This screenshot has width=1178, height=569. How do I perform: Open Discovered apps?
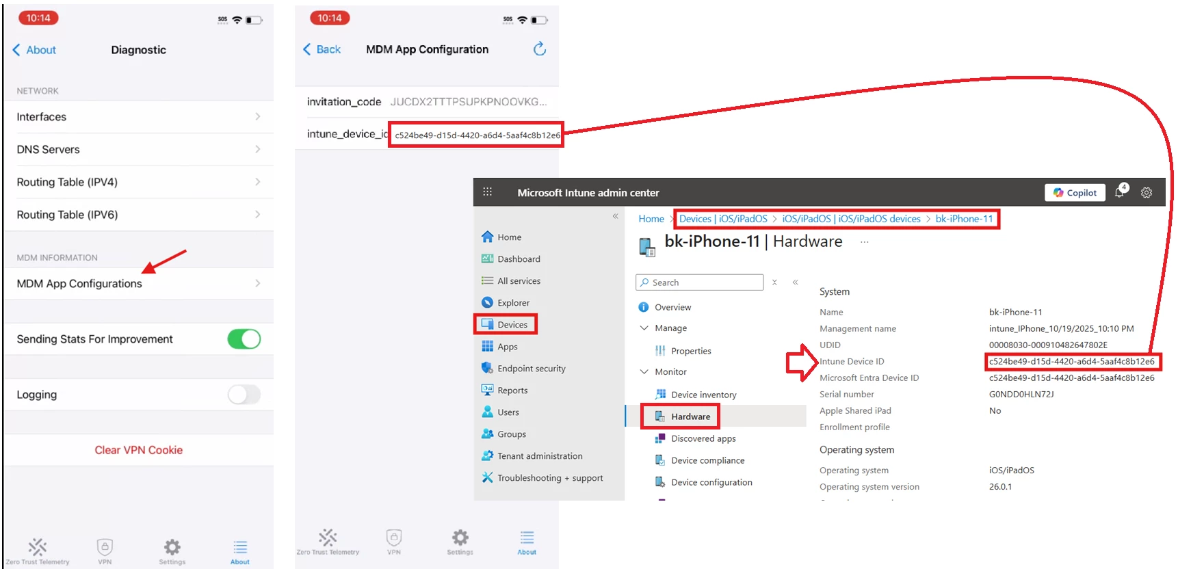tap(695, 438)
